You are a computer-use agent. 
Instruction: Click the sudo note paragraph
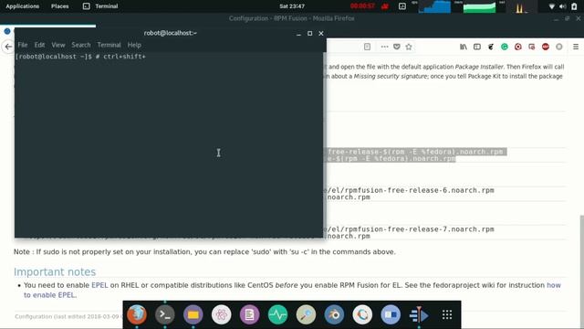click(204, 252)
